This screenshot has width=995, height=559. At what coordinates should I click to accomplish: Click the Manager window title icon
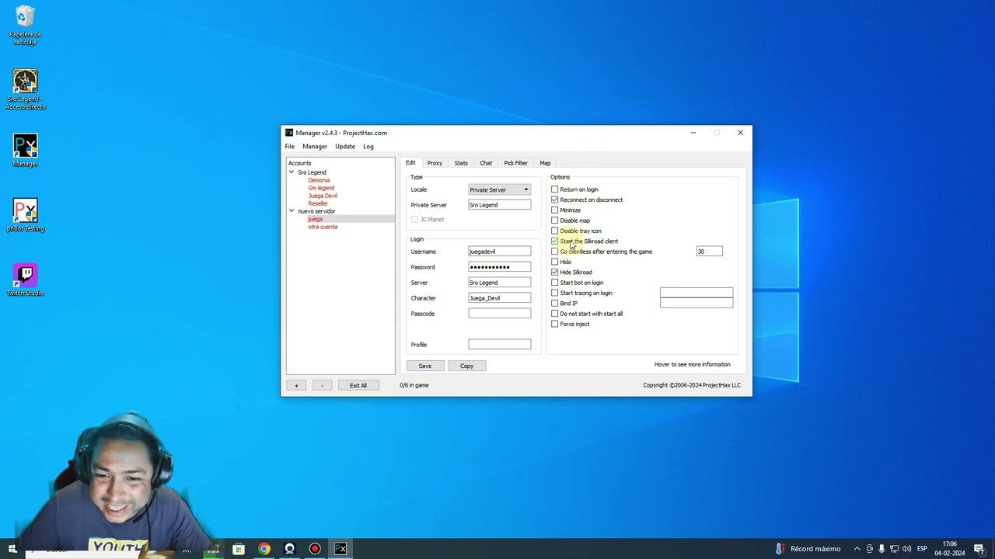click(289, 133)
